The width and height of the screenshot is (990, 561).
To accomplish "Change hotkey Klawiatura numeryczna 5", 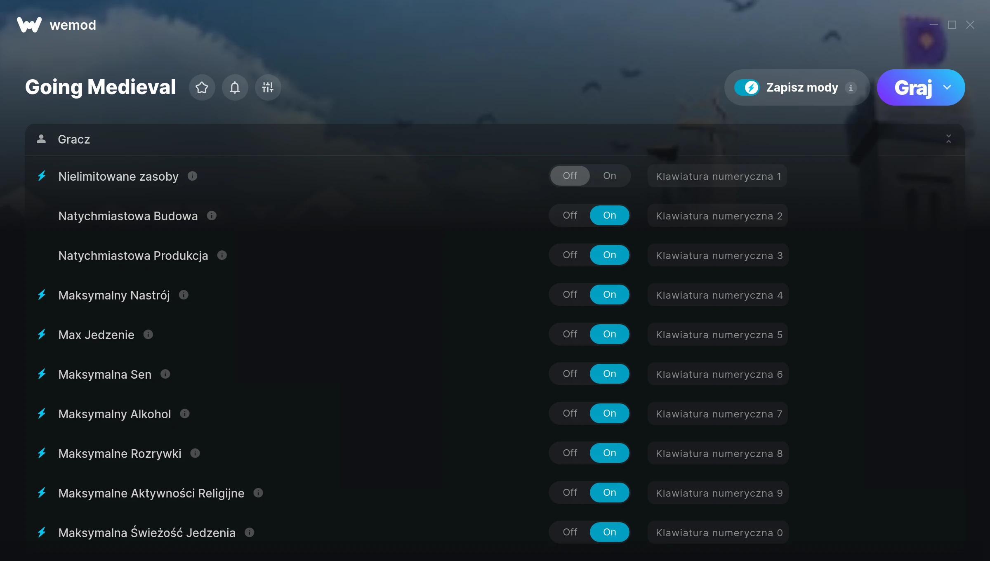I will point(718,335).
